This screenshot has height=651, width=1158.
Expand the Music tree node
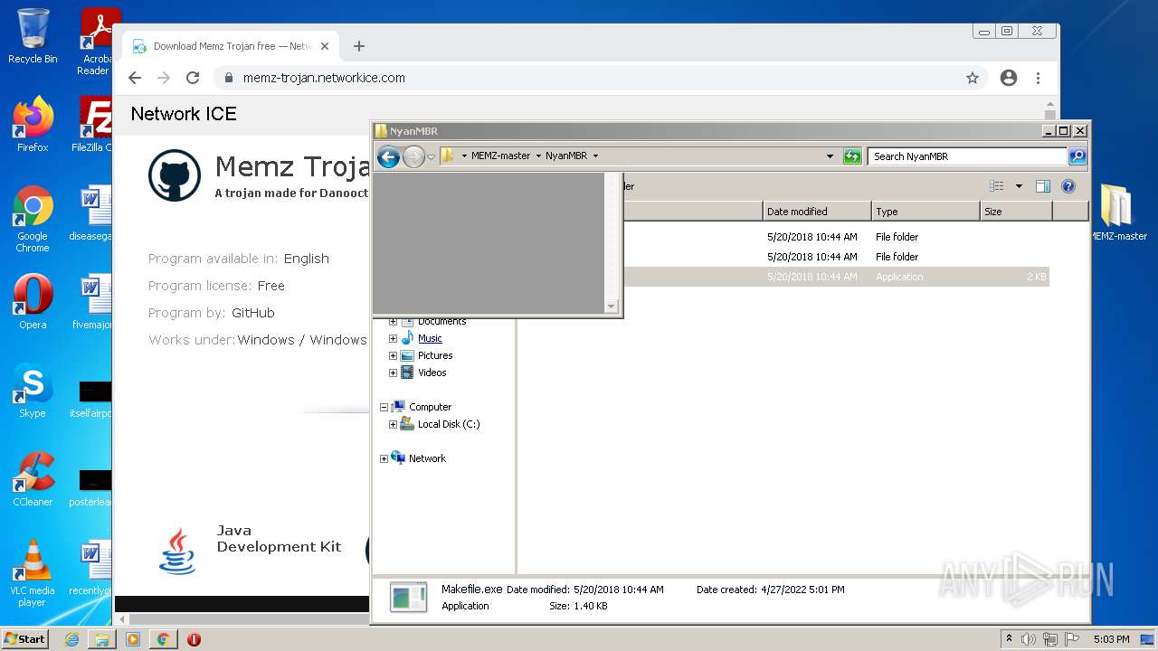click(x=393, y=338)
